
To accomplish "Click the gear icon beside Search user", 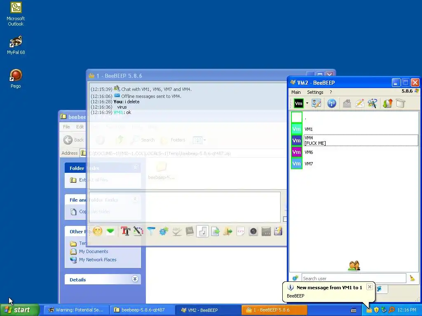I will (295, 278).
